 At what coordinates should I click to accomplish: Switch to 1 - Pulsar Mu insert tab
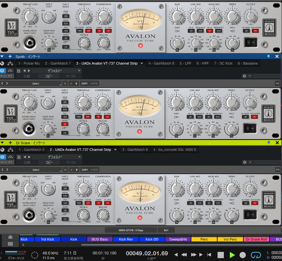[29, 63]
